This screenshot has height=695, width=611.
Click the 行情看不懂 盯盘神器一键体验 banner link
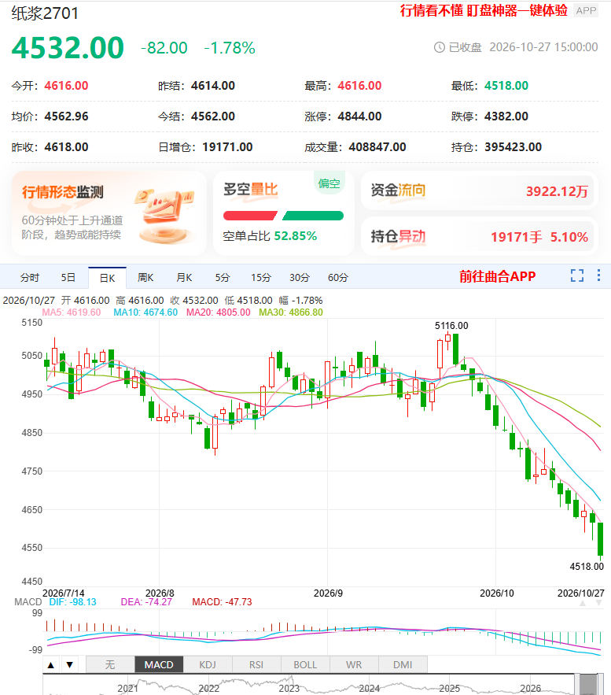(484, 10)
